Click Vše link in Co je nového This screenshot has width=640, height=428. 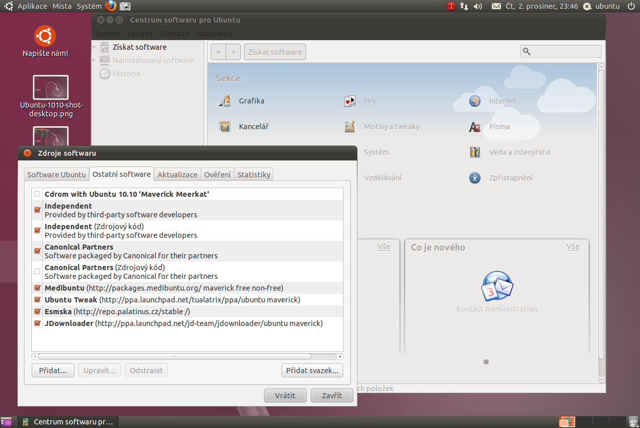(573, 247)
